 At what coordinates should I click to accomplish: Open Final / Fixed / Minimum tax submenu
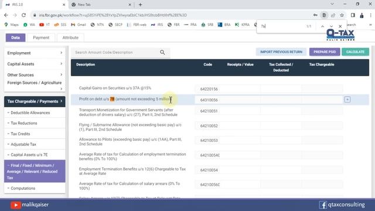35,171
